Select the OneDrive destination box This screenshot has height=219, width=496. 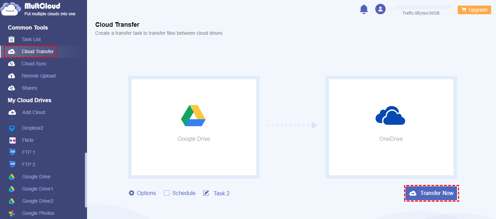click(391, 127)
